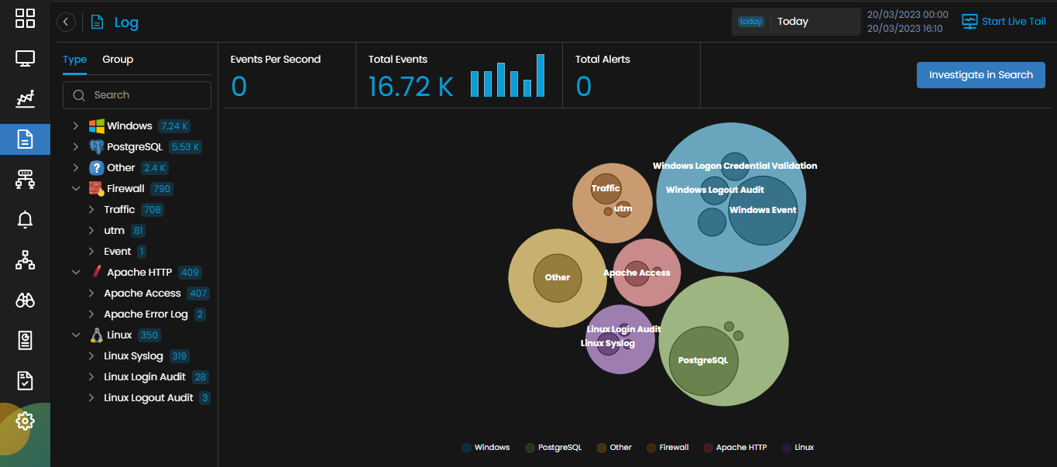1057x467 pixels.
Task: Click the Linux penguin icon in tree
Action: click(x=96, y=335)
